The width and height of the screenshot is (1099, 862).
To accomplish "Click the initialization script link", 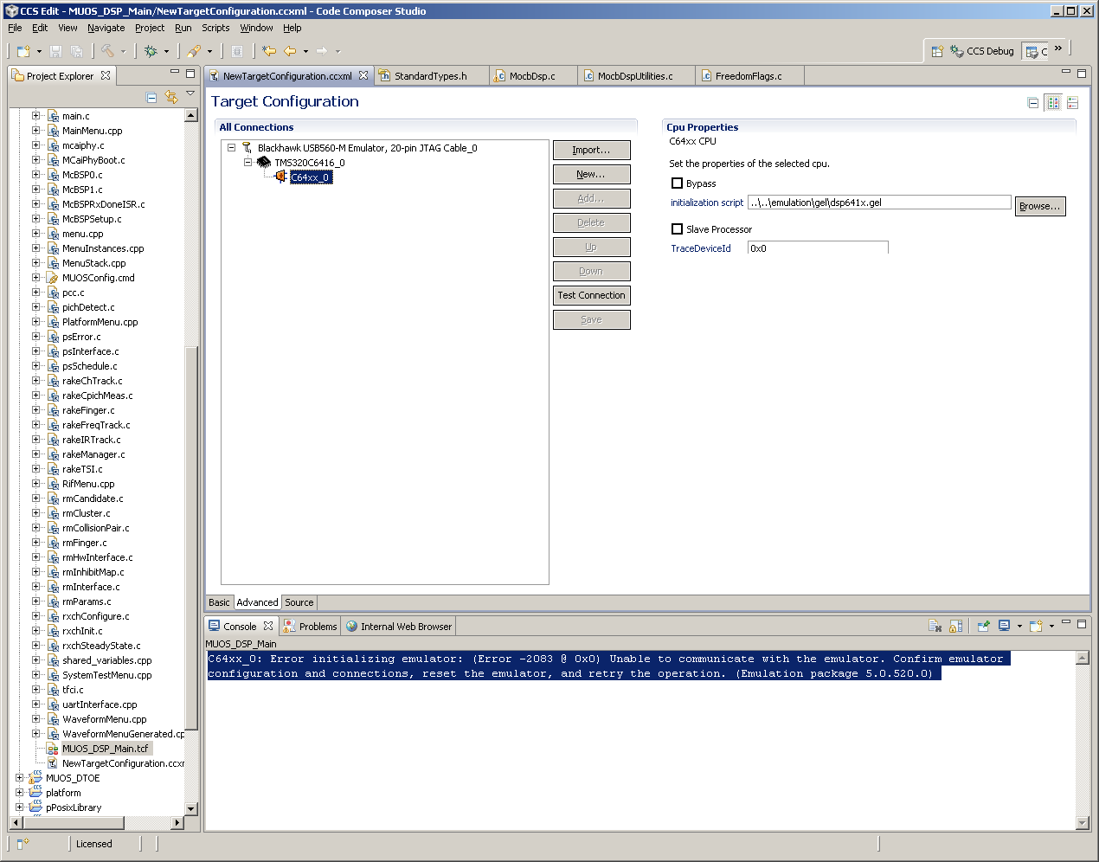I will tap(707, 203).
